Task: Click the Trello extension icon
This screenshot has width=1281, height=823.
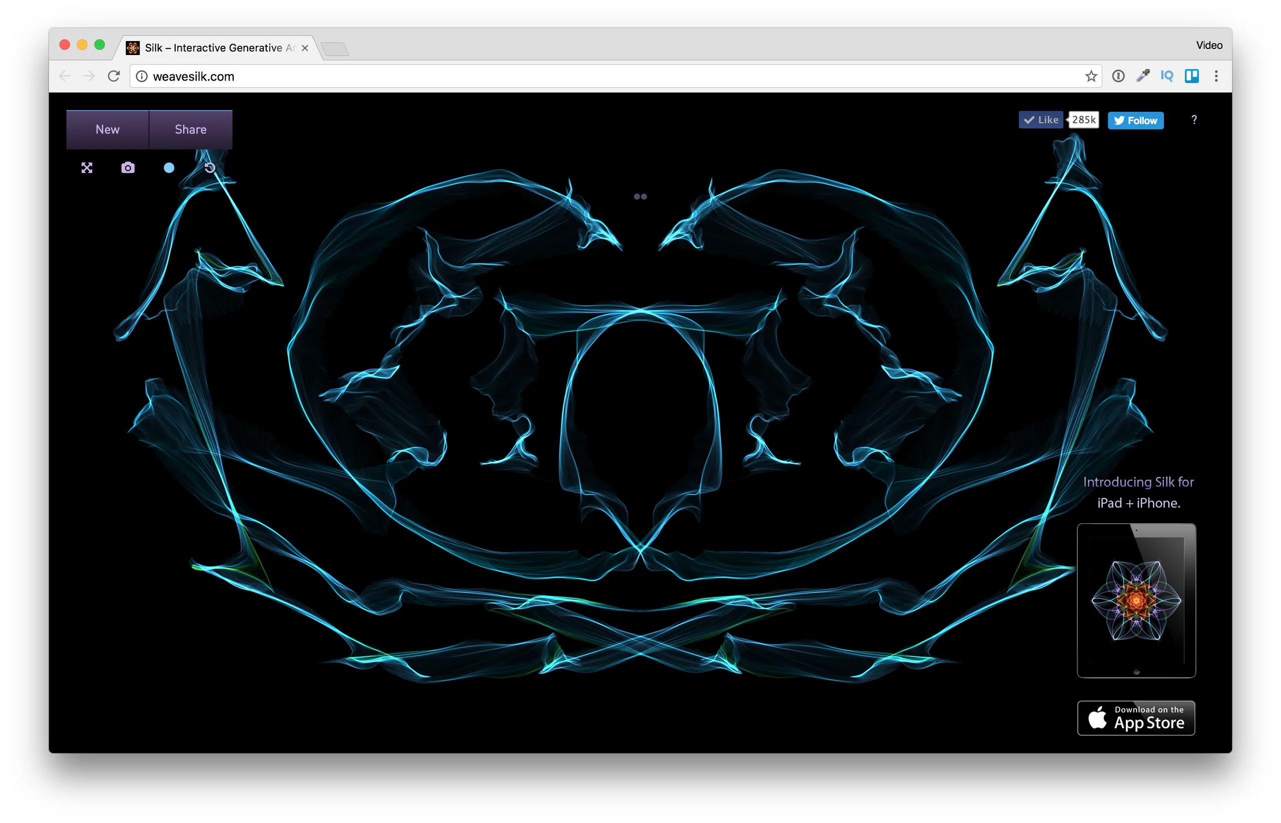Action: 1191,77
